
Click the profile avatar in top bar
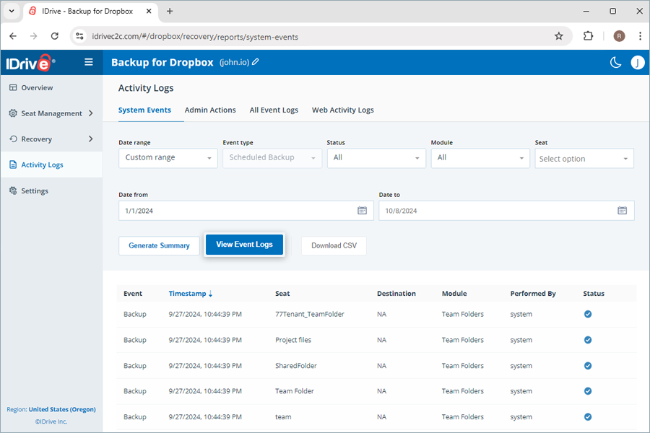tap(638, 63)
